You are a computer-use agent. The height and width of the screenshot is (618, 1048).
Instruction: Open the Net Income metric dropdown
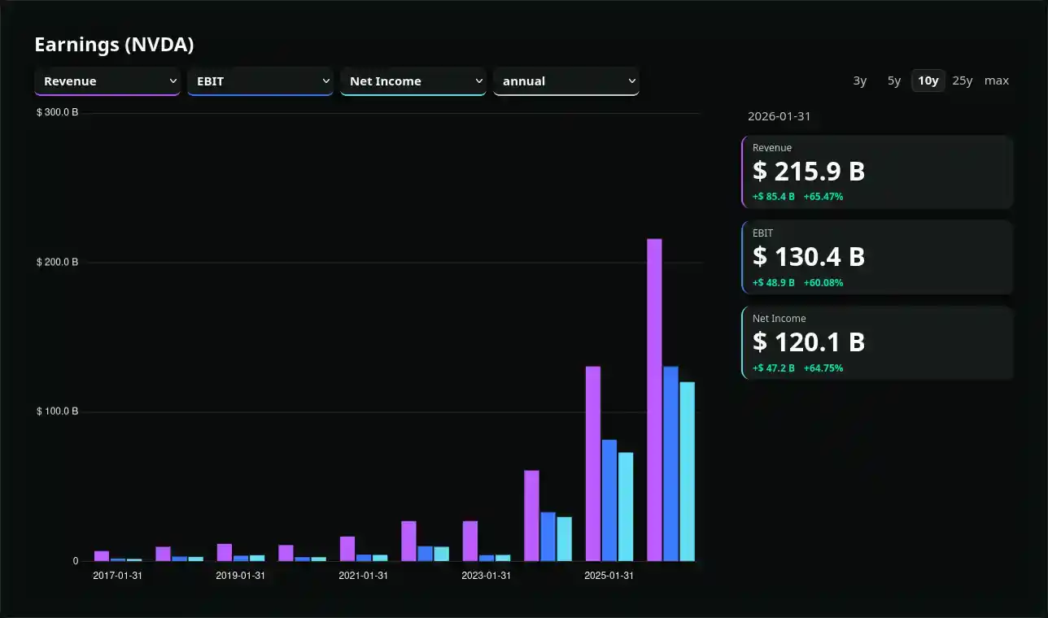click(413, 81)
